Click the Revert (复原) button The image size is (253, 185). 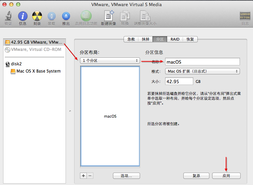(x=196, y=176)
